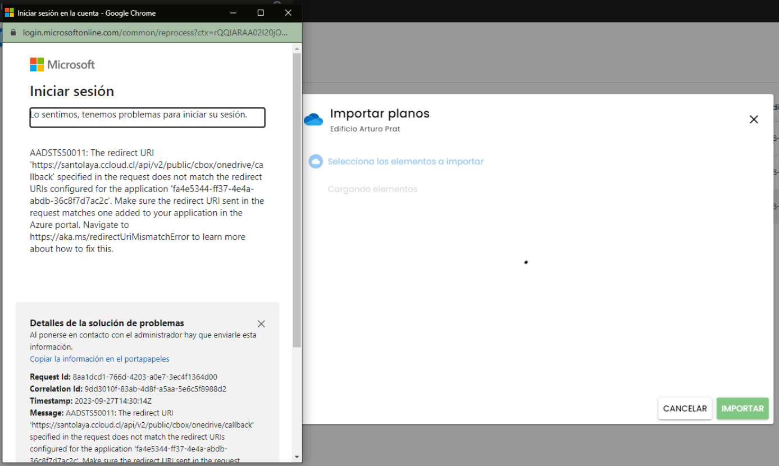
Task: Click the Timestamp value 2023-09-27T14:30:14Z
Action: (113, 401)
